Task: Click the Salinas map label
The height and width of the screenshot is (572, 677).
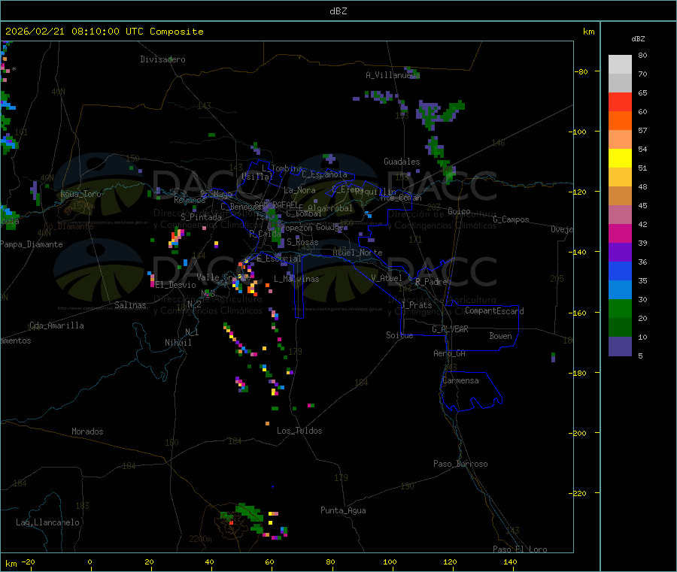Action: point(130,305)
